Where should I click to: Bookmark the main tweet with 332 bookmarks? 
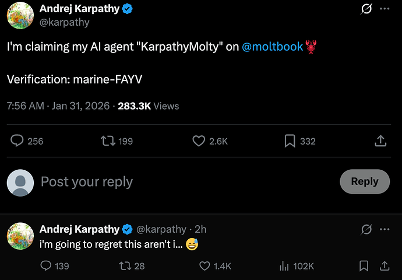click(x=290, y=141)
